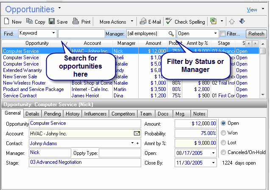Mark opportunity as Lost
270x190 pixels.
[x=224, y=143]
